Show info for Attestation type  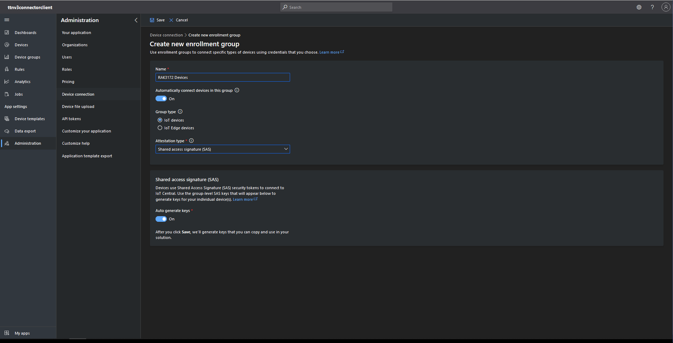191,141
